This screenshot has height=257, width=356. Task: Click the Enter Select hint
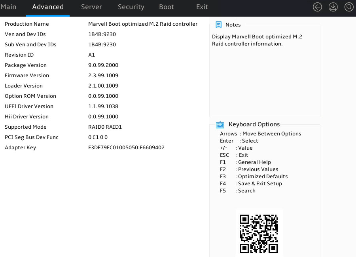click(x=239, y=141)
